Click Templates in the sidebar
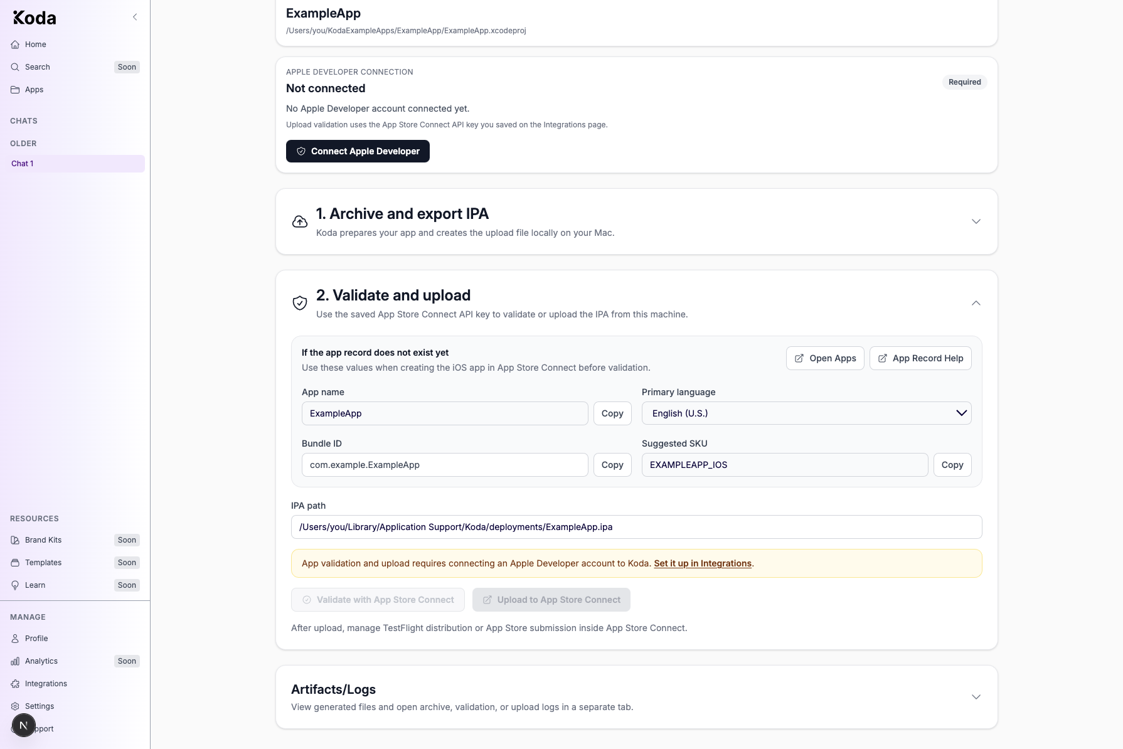 pyautogui.click(x=75, y=563)
